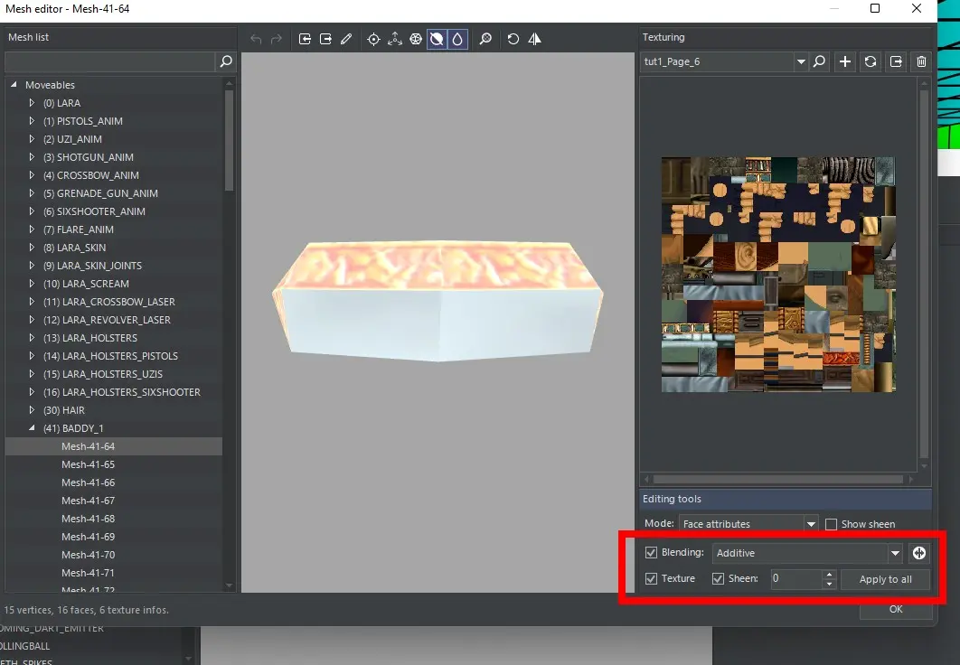960x665 pixels.
Task: Click the mirror flip icon in toolbar
Action: click(x=535, y=39)
